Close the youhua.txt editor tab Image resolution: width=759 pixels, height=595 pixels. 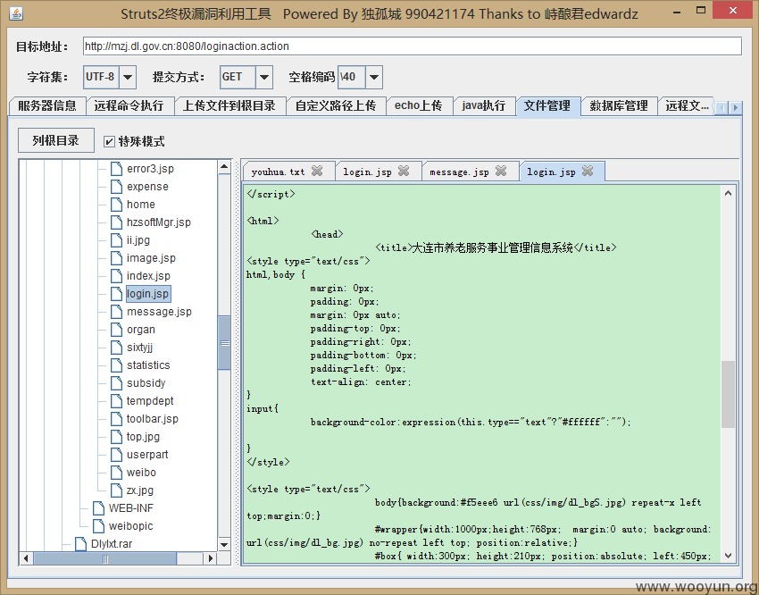click(317, 171)
